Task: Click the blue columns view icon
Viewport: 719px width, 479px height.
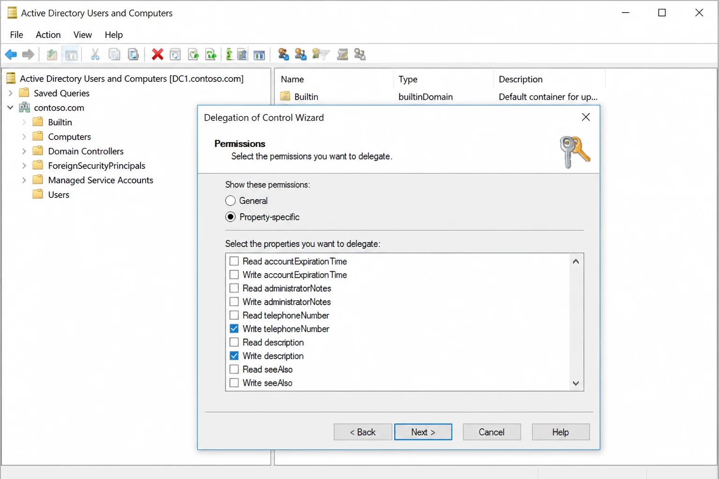Action: 259,55
